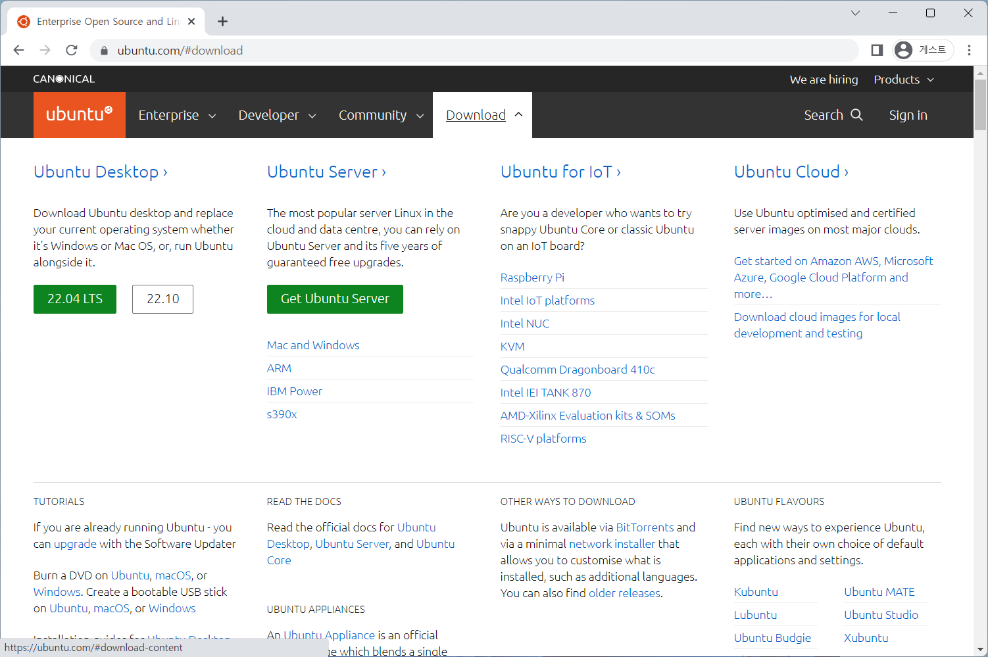This screenshot has width=988, height=657.
Task: Click the Get Ubuntu Server button
Action: pyautogui.click(x=335, y=299)
